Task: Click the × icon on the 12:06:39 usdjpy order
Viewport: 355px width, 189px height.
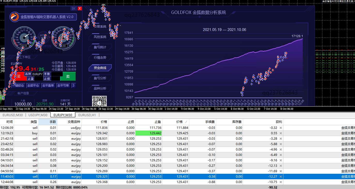Action: [281, 128]
